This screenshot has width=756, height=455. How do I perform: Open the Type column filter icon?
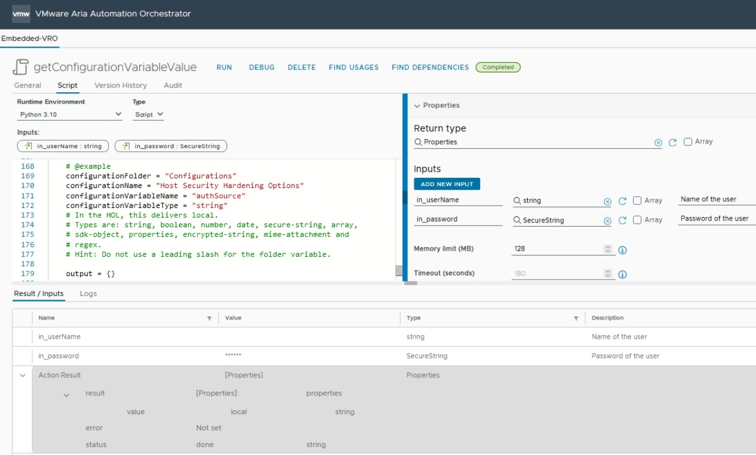point(576,318)
